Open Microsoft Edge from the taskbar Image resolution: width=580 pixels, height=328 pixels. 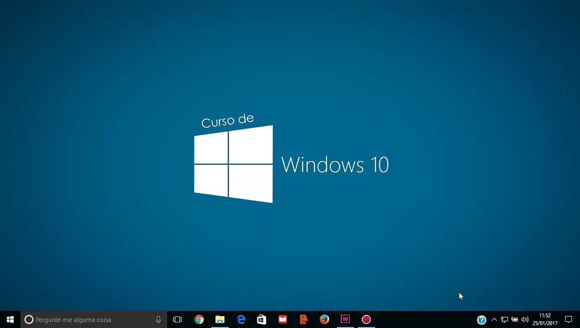point(241,319)
